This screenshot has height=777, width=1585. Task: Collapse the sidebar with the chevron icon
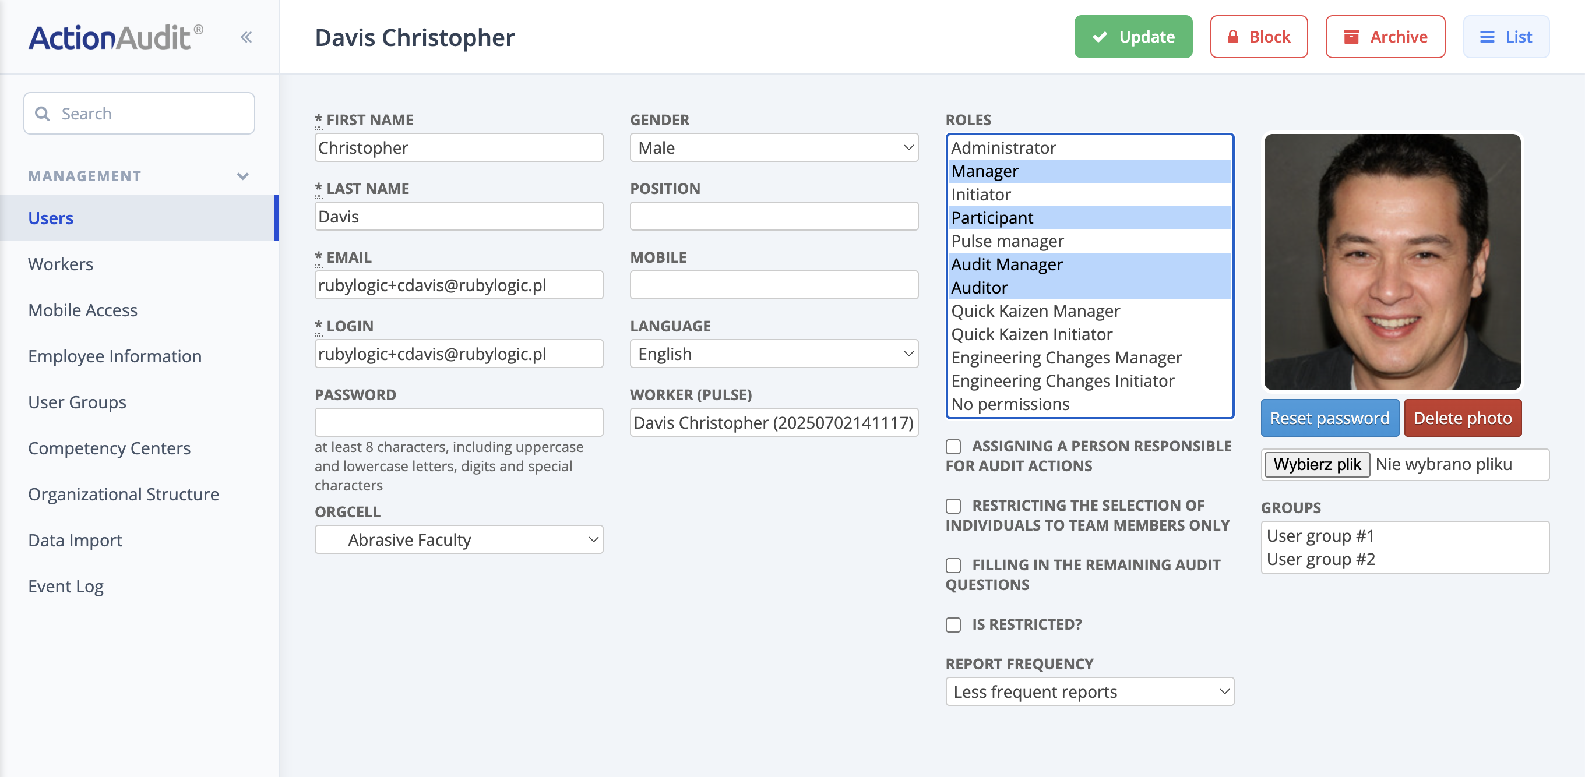(246, 36)
